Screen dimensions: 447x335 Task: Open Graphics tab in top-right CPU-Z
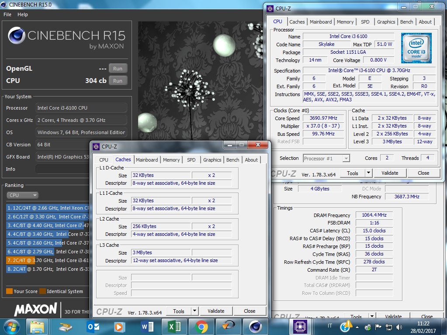click(x=386, y=22)
